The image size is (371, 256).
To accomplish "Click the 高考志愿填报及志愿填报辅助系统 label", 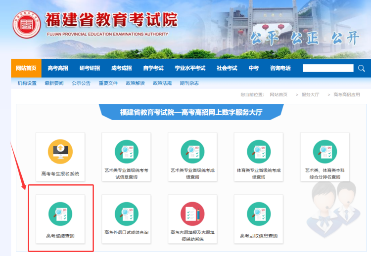I will click(192, 236).
